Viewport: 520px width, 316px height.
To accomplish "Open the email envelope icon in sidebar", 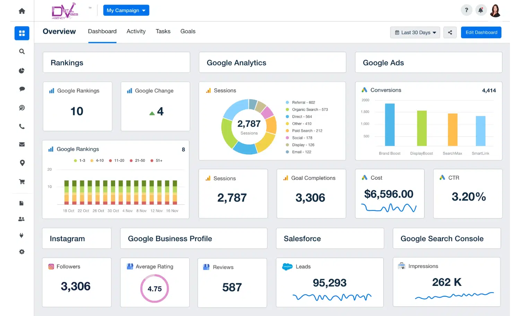I will (22, 144).
